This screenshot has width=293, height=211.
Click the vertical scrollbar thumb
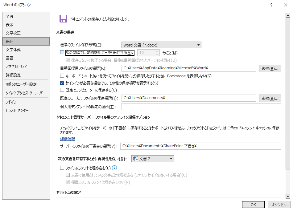click(288, 94)
